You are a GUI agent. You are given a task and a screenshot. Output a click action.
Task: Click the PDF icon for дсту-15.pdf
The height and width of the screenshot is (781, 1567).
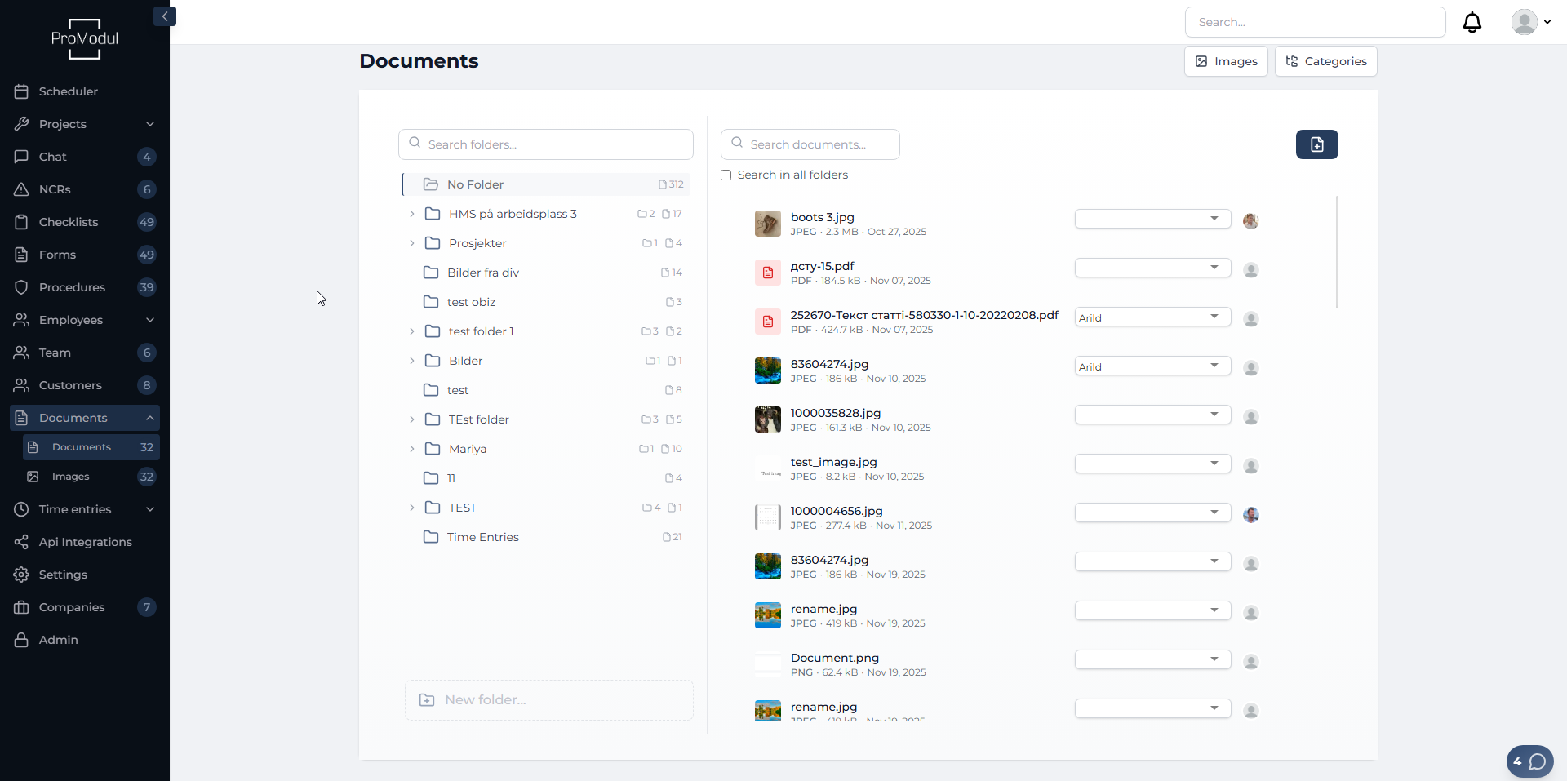pyautogui.click(x=767, y=273)
